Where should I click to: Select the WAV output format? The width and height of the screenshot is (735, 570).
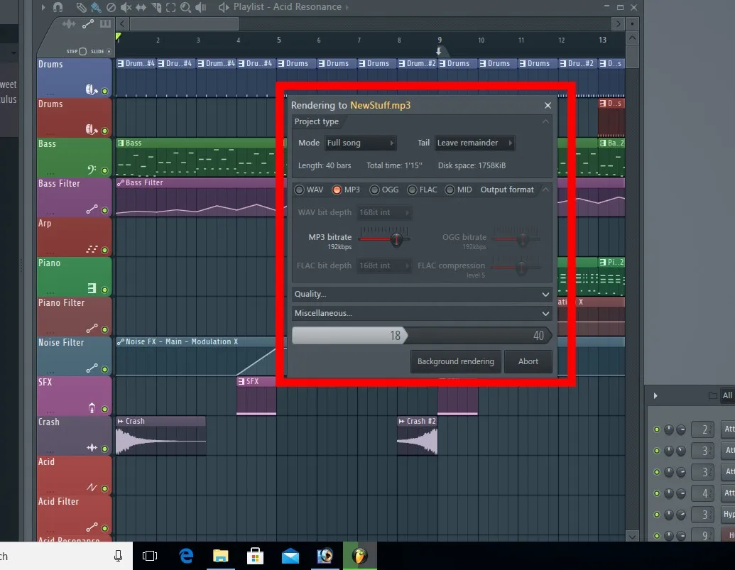click(x=299, y=190)
